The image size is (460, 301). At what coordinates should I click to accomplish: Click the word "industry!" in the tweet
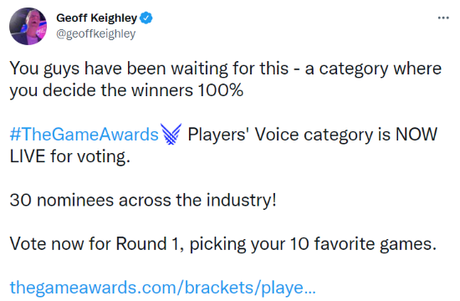tap(242, 200)
